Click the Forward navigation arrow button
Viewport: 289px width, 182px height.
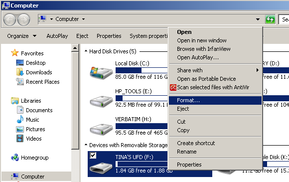(23, 19)
